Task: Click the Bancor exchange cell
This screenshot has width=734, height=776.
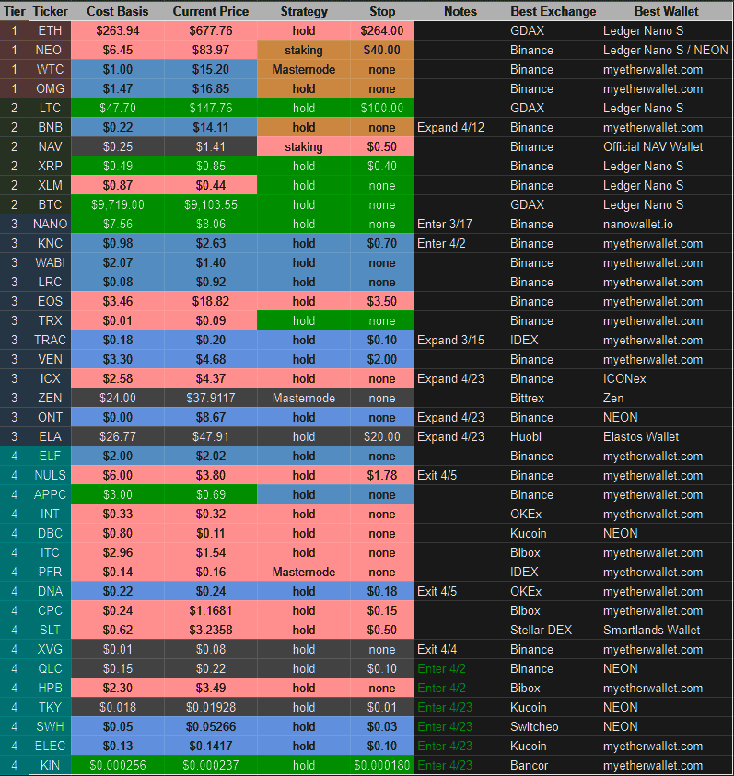Action: tap(553, 765)
